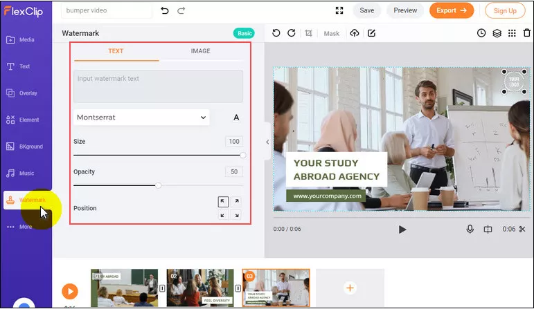Open text color 'A' icon
Image resolution: width=534 pixels, height=309 pixels.
pyautogui.click(x=236, y=118)
